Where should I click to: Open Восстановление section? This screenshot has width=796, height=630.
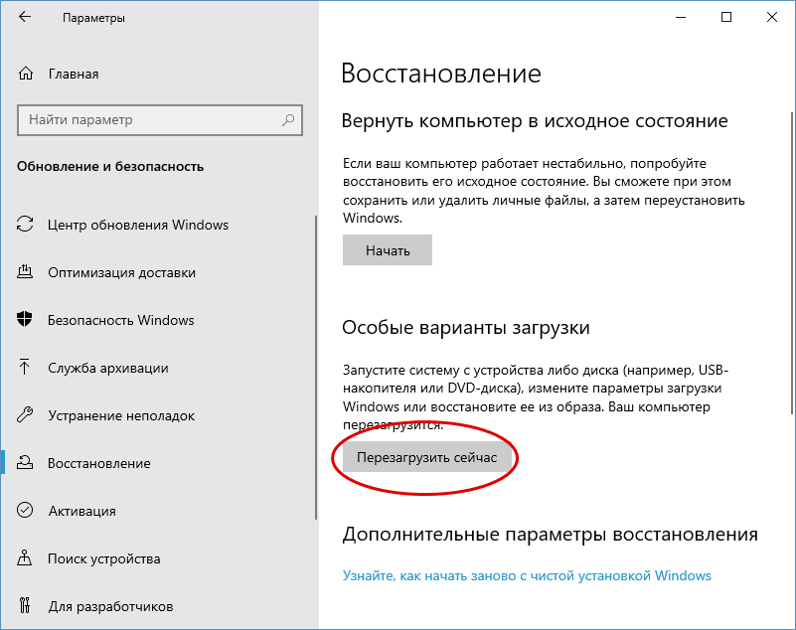99,463
